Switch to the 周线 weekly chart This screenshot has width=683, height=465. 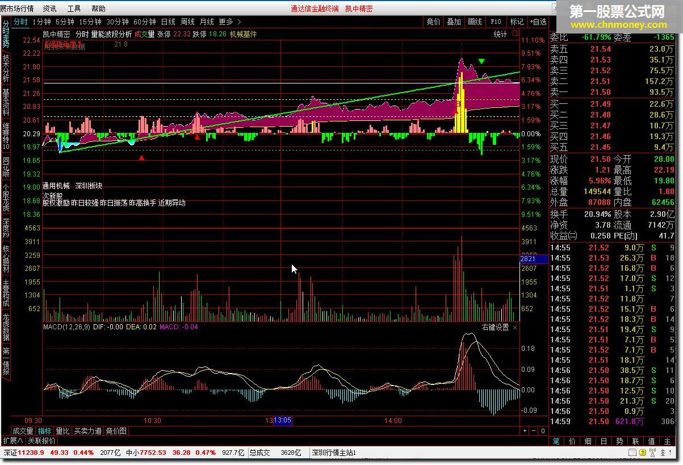coord(187,22)
